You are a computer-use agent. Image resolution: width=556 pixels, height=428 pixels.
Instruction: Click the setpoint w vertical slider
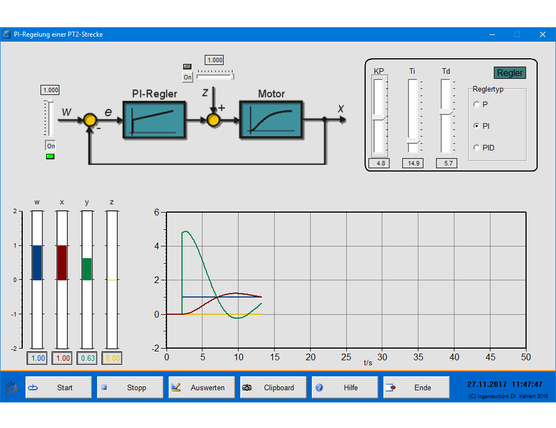click(x=50, y=118)
